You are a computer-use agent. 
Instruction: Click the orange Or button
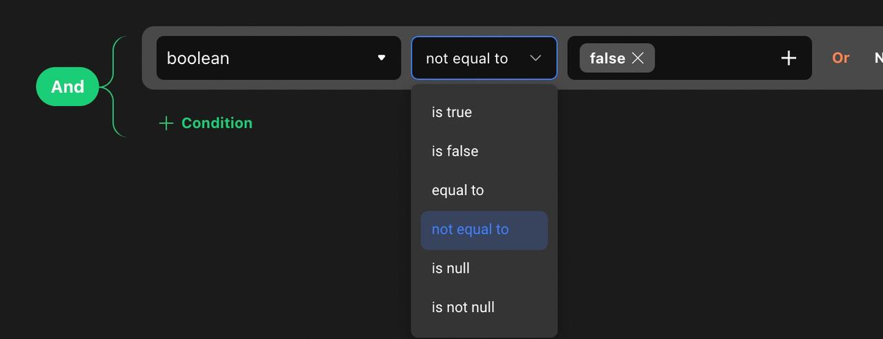[840, 58]
